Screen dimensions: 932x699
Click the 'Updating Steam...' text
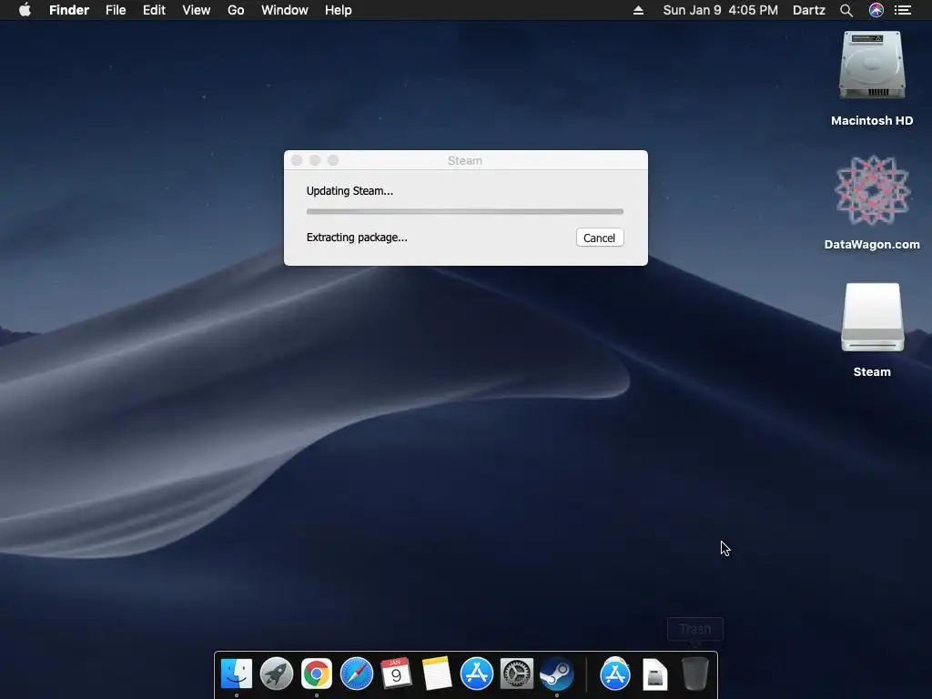[349, 191]
